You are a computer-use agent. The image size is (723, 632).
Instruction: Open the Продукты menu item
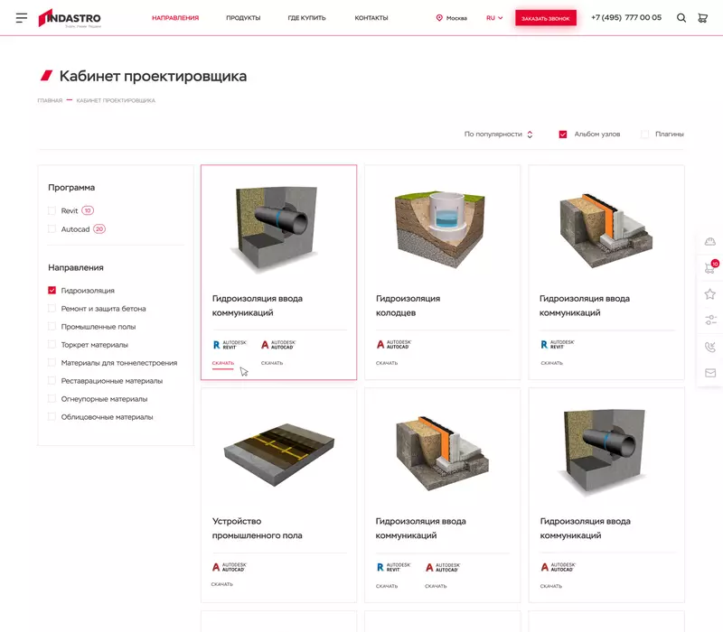(243, 18)
